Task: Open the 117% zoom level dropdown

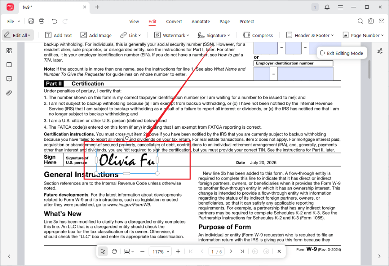Action: point(160,252)
